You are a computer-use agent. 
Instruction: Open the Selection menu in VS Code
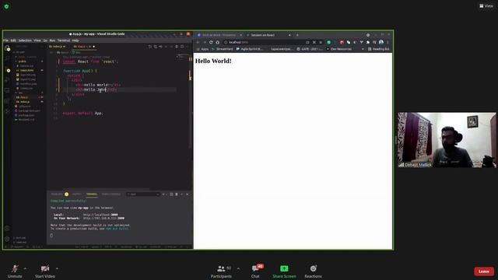(x=25, y=40)
